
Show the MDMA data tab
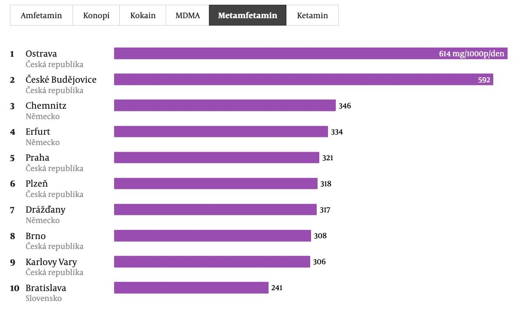click(x=187, y=16)
